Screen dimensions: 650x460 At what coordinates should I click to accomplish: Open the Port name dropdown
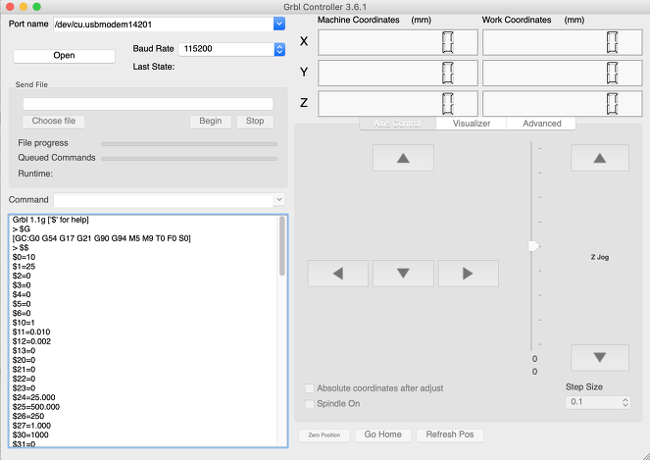[279, 25]
